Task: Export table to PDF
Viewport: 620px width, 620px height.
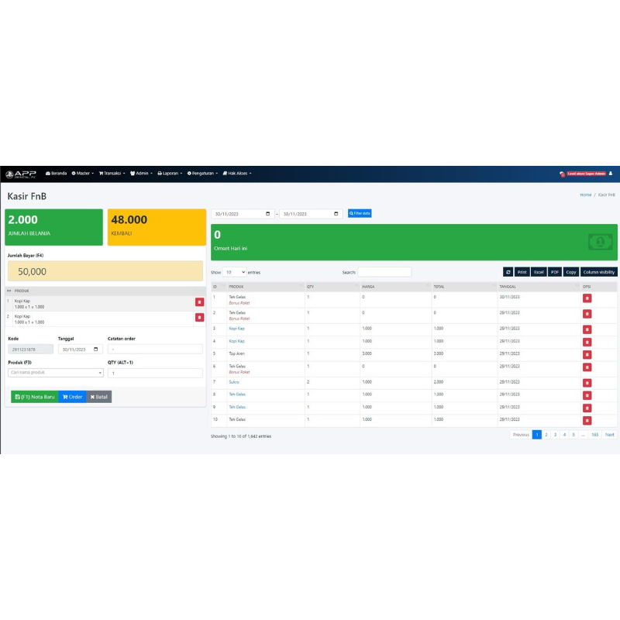Action: (x=555, y=272)
